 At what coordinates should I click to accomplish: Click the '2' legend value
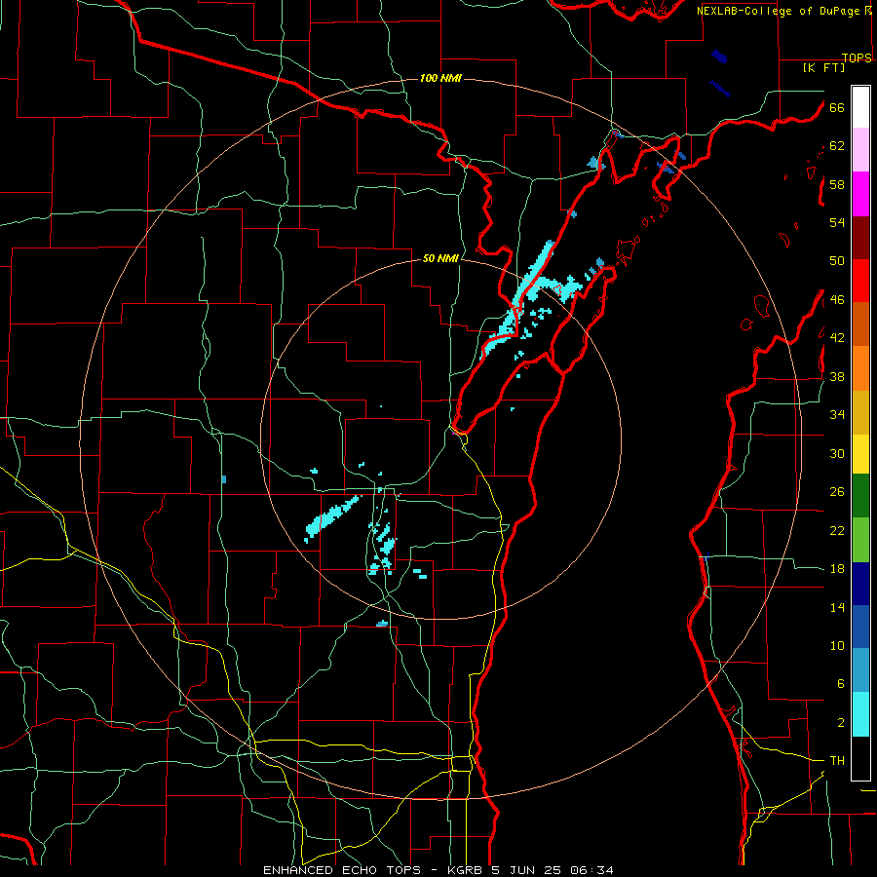tap(840, 723)
